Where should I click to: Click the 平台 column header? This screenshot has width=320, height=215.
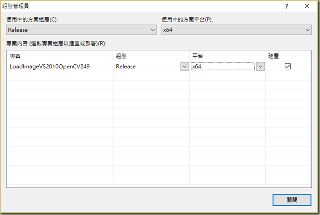pyautogui.click(x=227, y=56)
